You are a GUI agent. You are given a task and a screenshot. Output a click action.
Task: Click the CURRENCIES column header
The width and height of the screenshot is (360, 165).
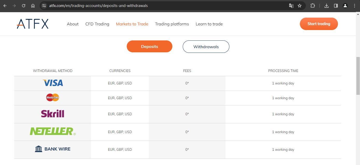(120, 71)
